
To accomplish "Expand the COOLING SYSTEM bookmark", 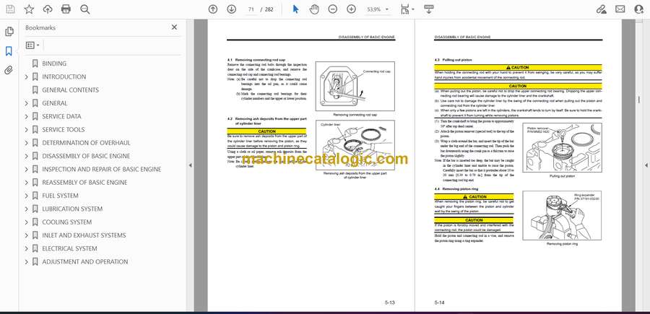I will point(27,222).
